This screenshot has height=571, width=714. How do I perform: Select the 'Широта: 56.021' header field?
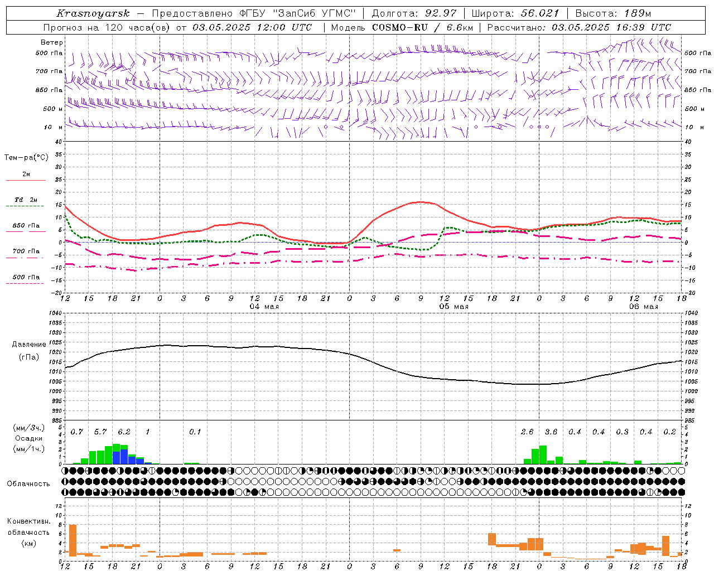click(x=515, y=13)
